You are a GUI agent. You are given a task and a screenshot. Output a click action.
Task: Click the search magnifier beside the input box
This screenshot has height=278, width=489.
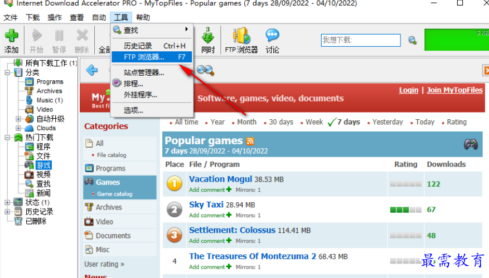(x=413, y=40)
